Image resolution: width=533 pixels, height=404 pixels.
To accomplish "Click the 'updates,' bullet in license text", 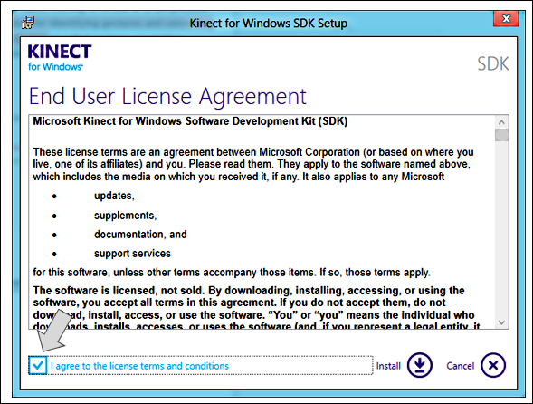I will click(x=114, y=196).
